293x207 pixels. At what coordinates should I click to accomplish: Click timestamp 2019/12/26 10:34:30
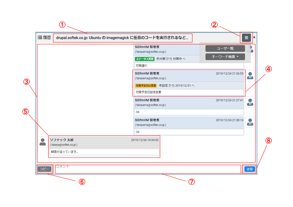click(x=145, y=140)
